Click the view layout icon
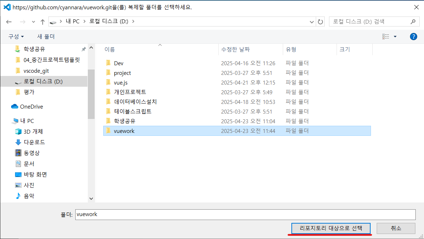 pyautogui.click(x=386, y=37)
